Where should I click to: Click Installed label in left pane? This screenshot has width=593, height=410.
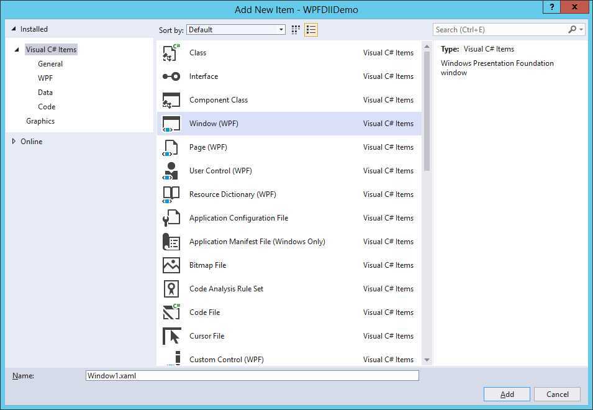coord(34,29)
